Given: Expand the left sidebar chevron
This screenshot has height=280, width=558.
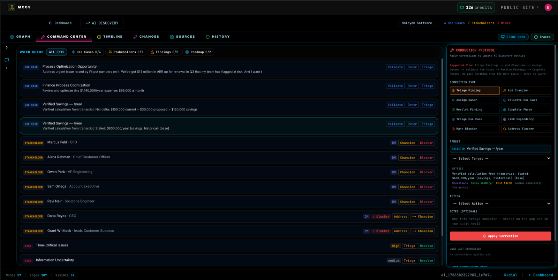Looking at the screenshot, I should click(x=7, y=47).
